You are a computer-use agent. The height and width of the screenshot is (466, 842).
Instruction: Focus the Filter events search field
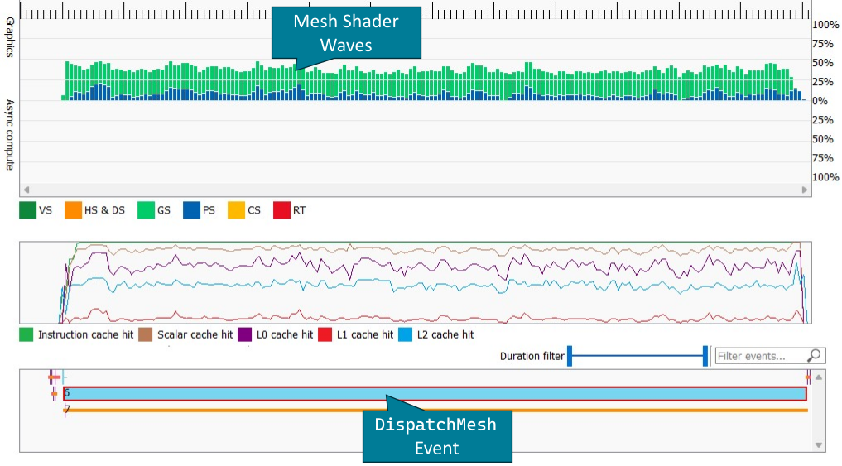(x=760, y=356)
